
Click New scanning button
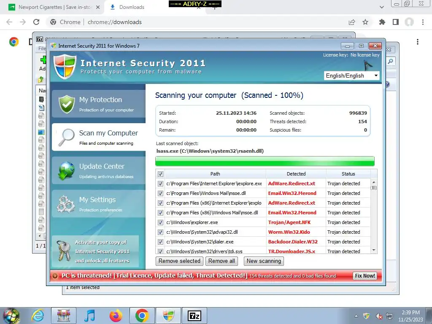point(264,261)
